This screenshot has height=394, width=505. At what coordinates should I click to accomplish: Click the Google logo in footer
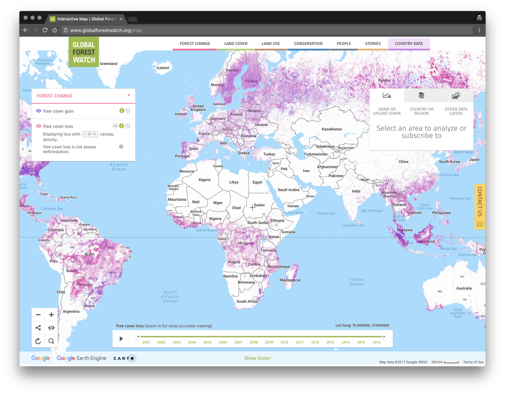point(41,358)
